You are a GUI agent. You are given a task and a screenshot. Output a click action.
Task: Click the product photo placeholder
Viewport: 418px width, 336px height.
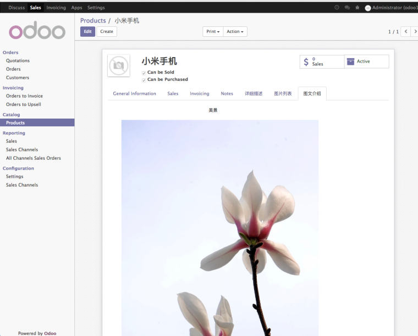pyautogui.click(x=119, y=65)
